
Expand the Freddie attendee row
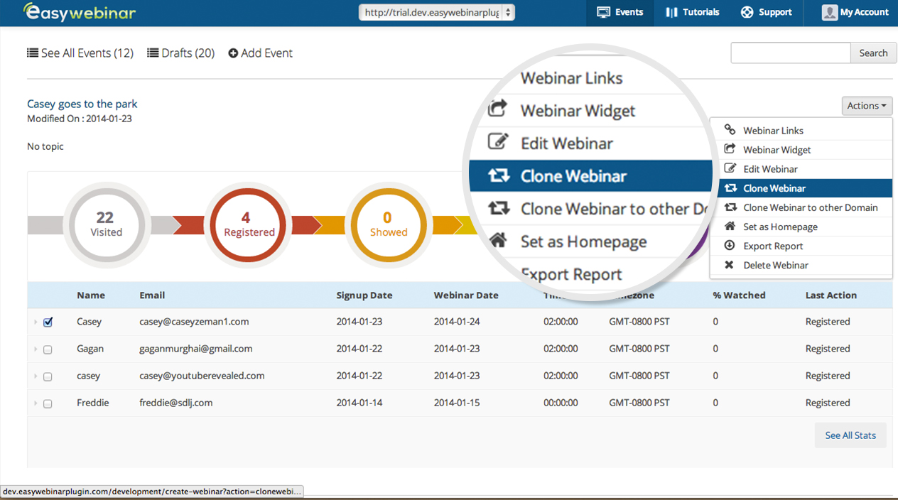(x=36, y=403)
